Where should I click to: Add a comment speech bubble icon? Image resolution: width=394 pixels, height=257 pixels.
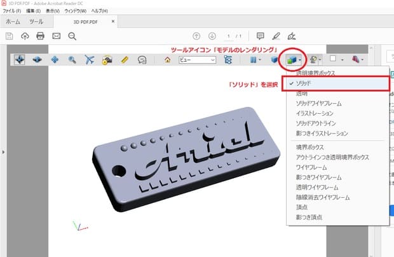coord(261,36)
